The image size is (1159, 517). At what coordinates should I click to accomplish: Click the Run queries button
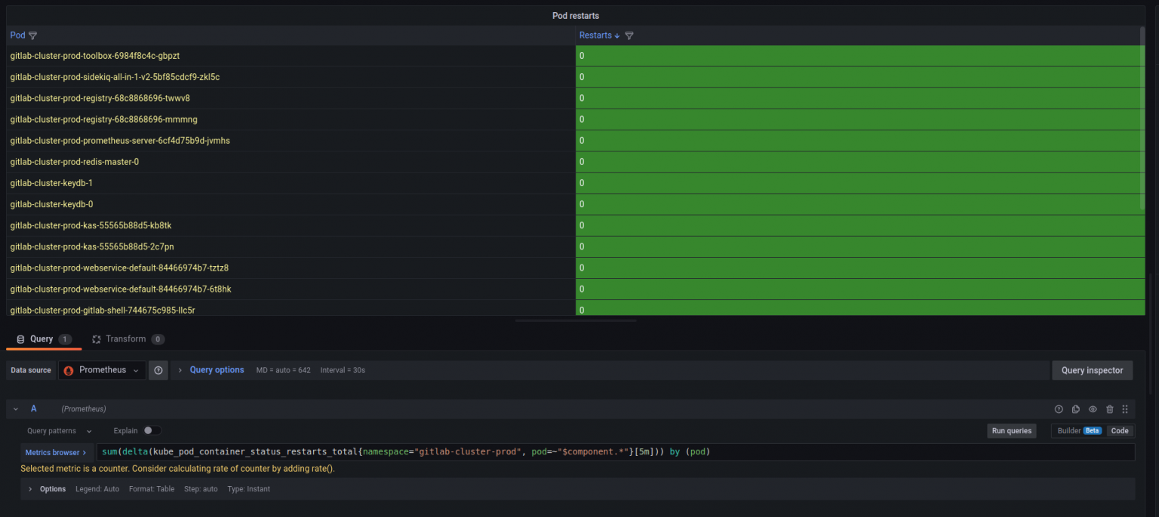[1011, 430]
